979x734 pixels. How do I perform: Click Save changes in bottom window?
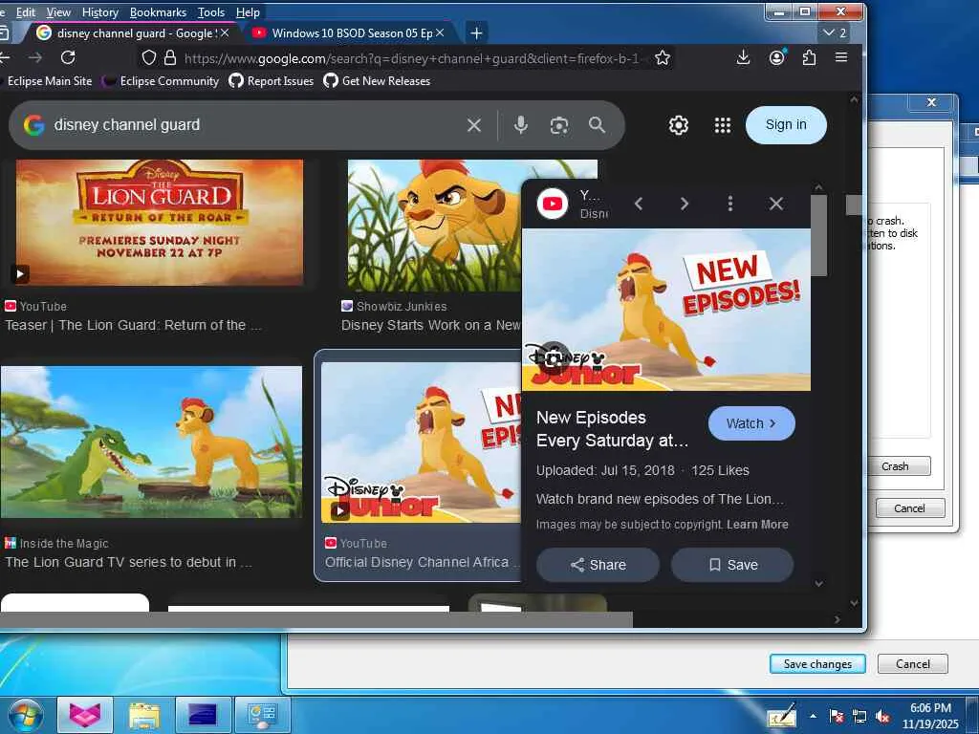[818, 664]
